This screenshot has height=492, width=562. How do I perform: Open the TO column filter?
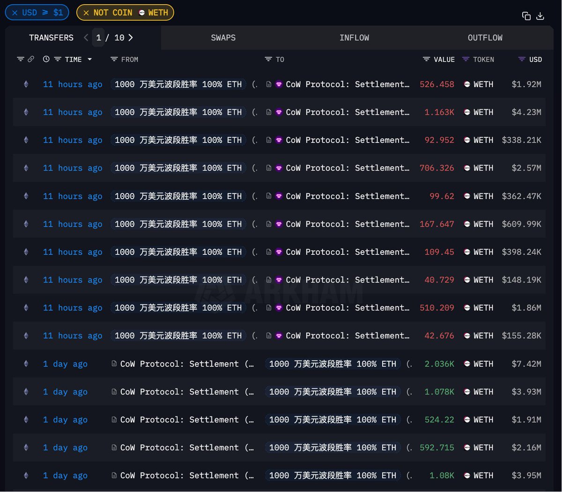point(268,60)
